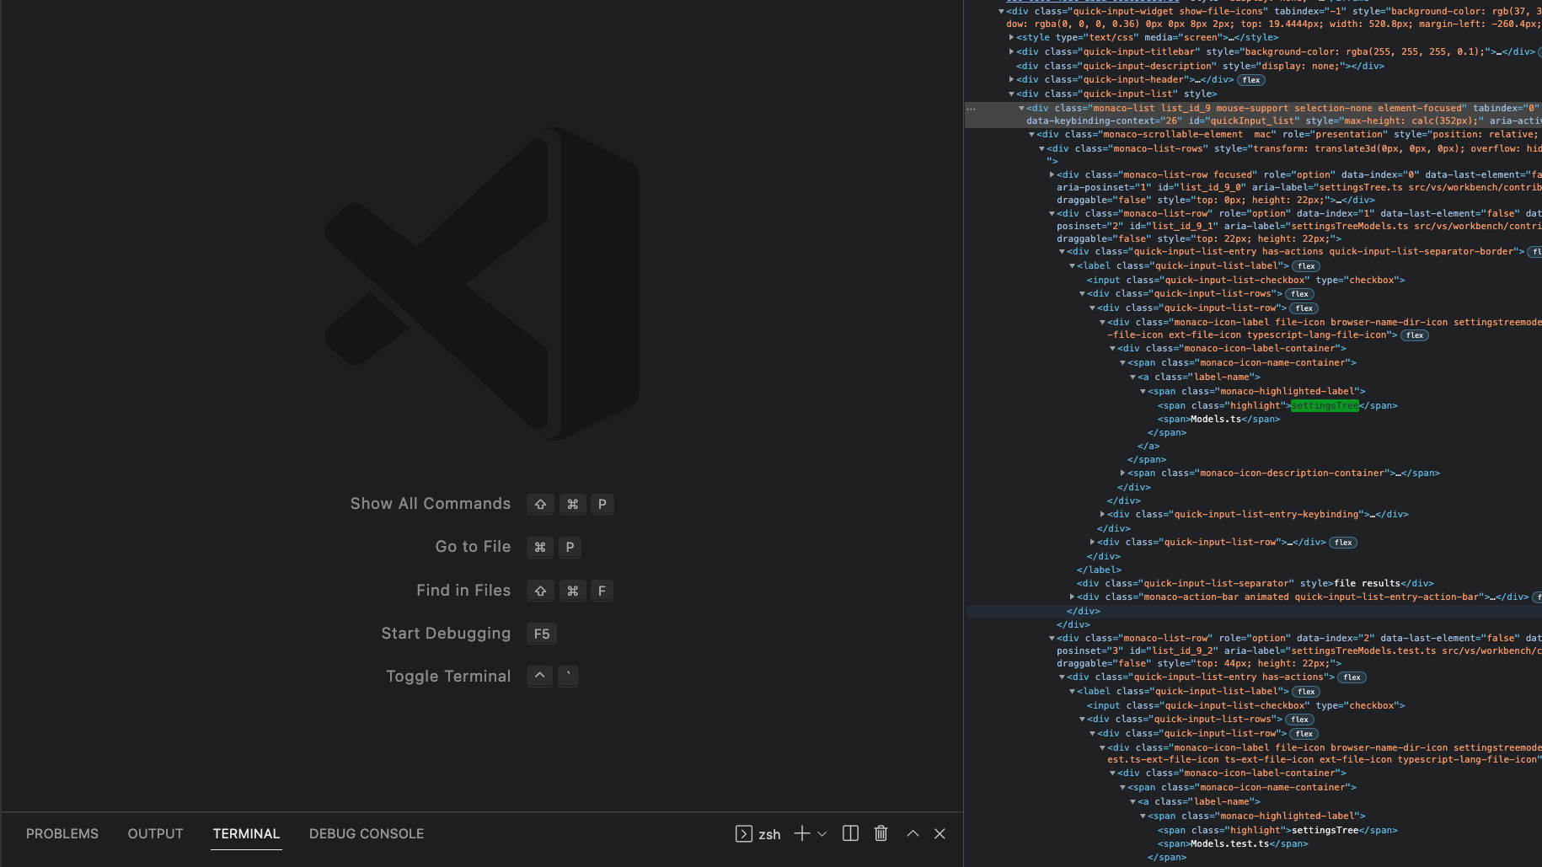
Task: Select the highlighted settingsTree text in the DOM
Action: pos(1325,405)
